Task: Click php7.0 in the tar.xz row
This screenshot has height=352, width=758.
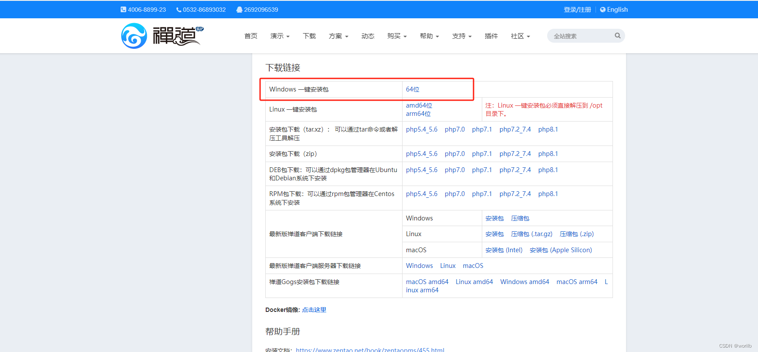Action: click(455, 129)
